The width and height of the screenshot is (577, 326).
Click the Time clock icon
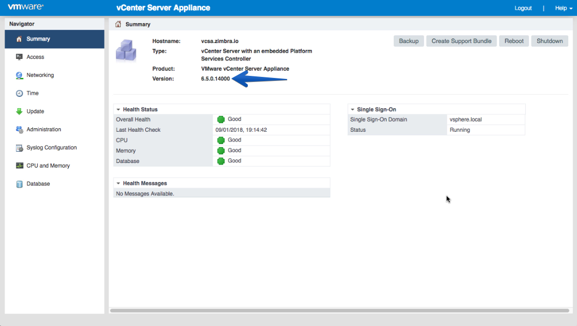pos(19,93)
